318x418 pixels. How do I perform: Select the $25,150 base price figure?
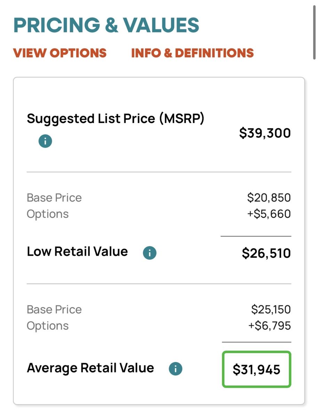[x=271, y=309]
